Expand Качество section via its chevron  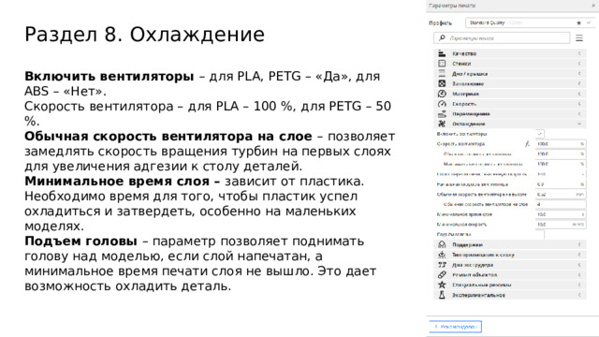pyautogui.click(x=579, y=53)
